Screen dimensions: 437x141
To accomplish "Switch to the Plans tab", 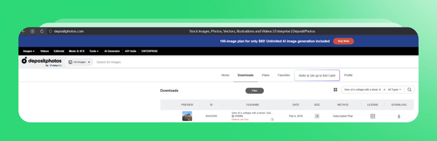I will [x=265, y=75].
